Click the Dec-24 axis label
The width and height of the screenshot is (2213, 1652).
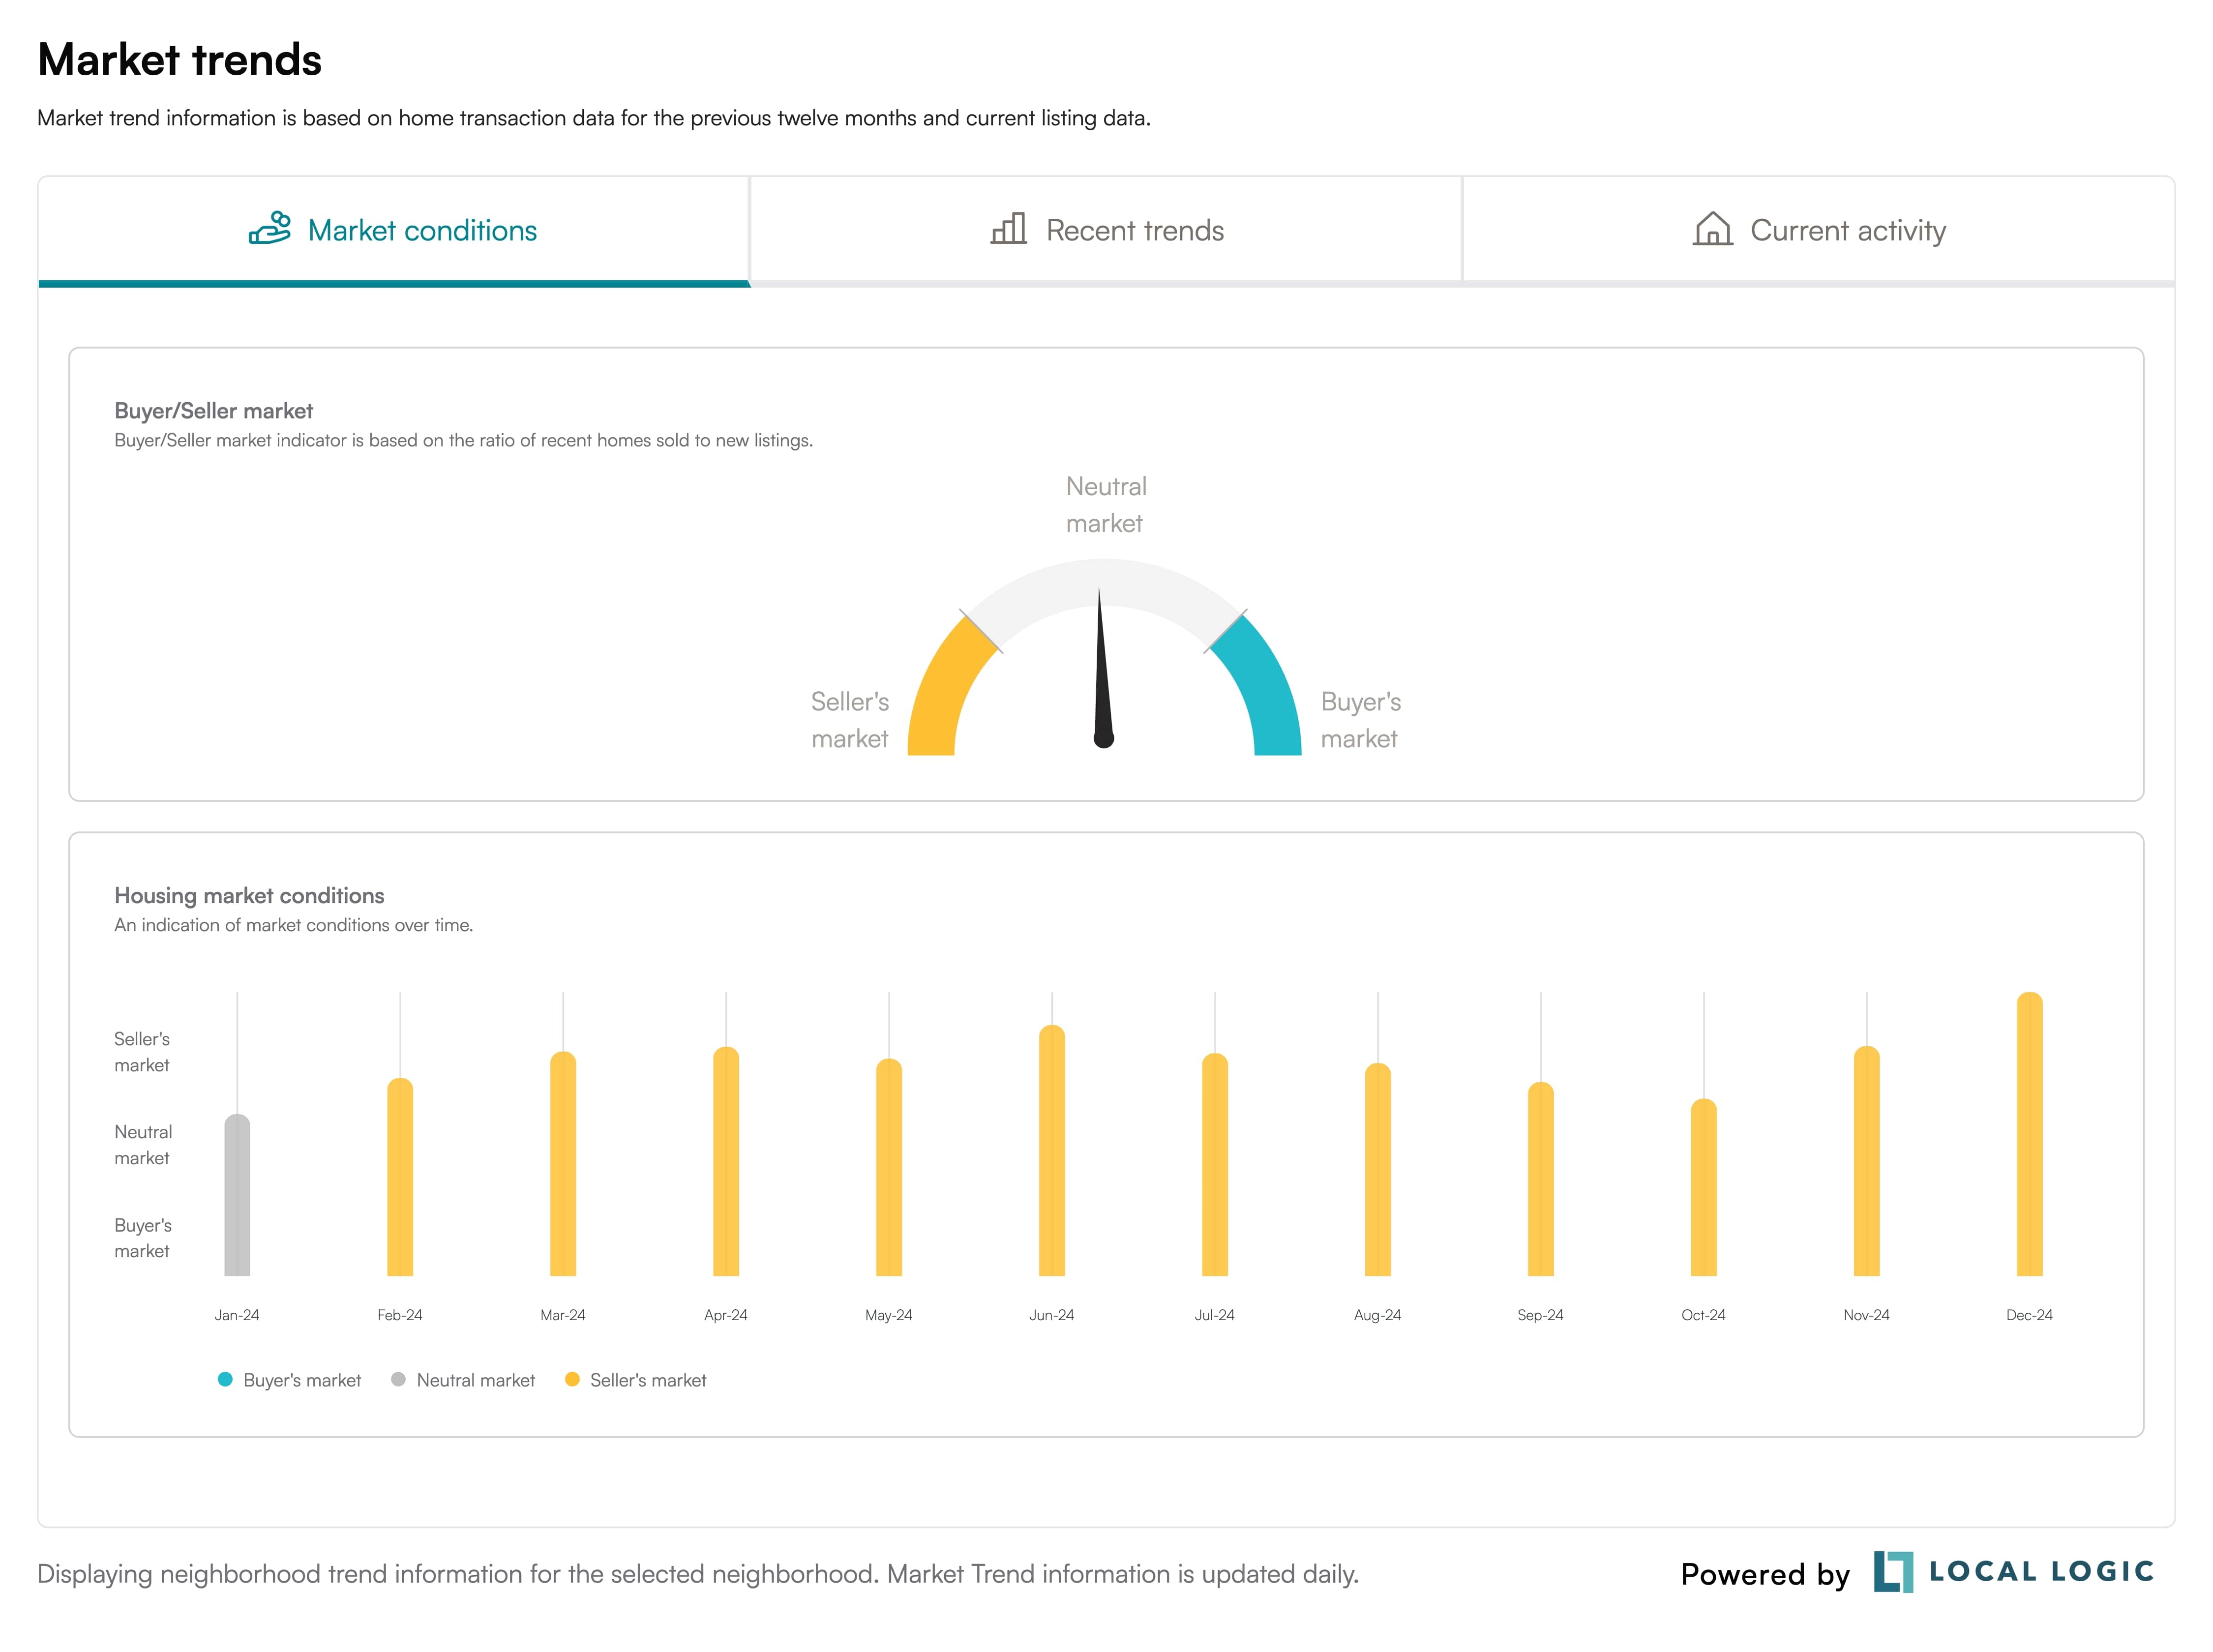[2030, 1315]
